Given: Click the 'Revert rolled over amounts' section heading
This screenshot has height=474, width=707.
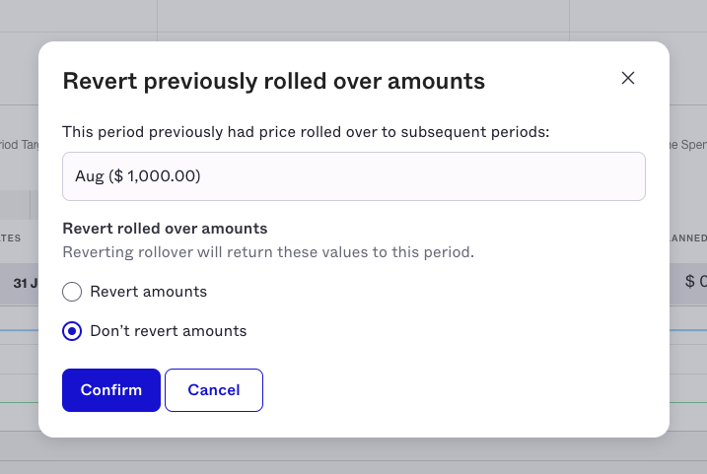Looking at the screenshot, I should pyautogui.click(x=165, y=229).
